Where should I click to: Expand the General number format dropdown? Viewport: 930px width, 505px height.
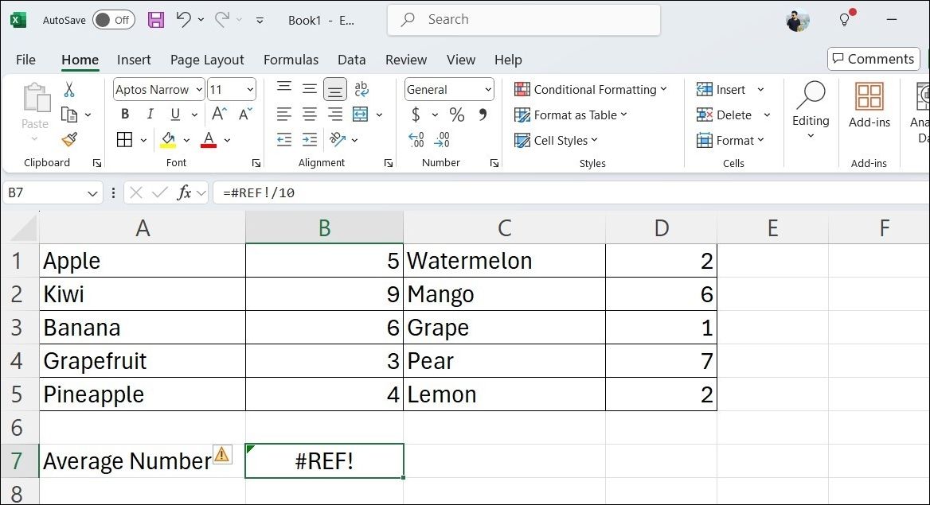click(x=488, y=90)
